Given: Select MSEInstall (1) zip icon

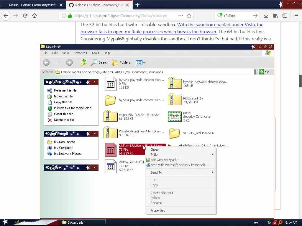Looking at the screenshot, I should tap(175, 99).
